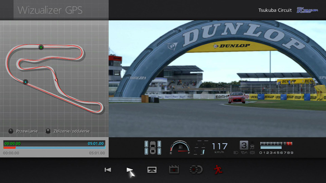Click the red arrow car position on map
Viewport: 326px width, 183px height.
56,80
